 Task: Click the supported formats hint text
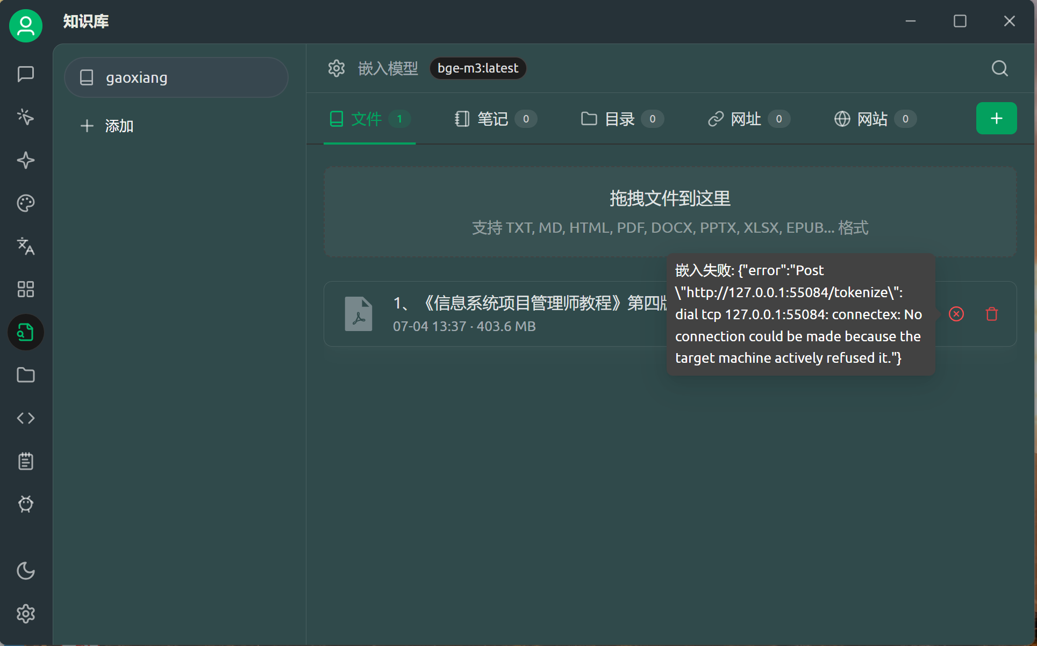670,227
